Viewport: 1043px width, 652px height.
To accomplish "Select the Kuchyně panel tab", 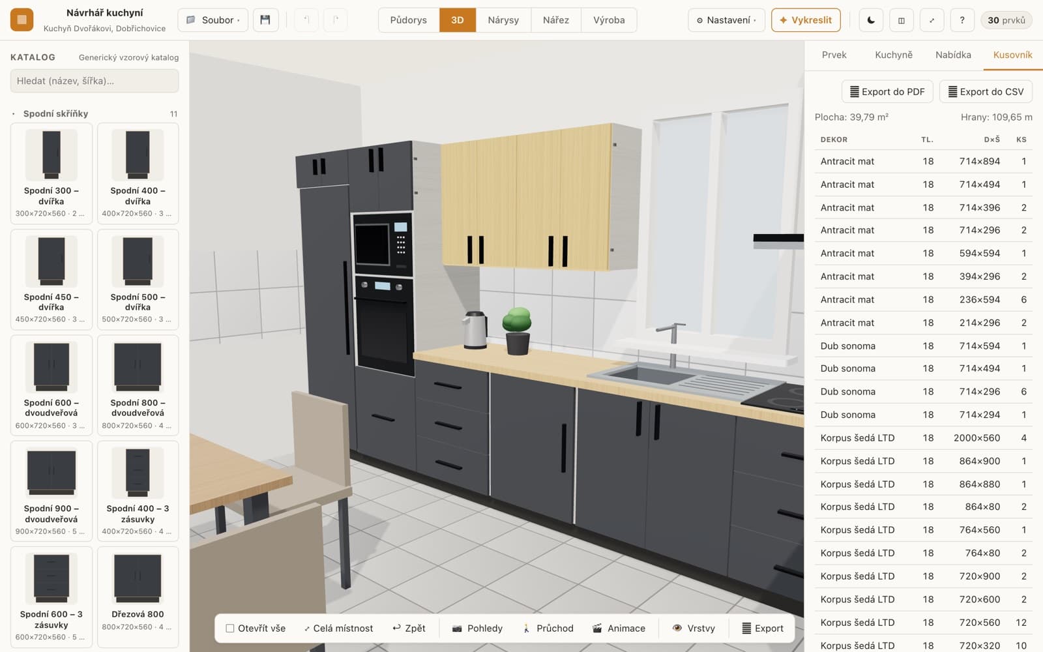I will click(894, 55).
